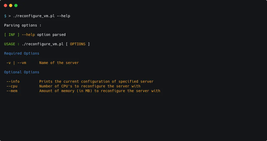Click the -v | --vm flag
Screen dimensions: 267x141
(x=16, y=63)
